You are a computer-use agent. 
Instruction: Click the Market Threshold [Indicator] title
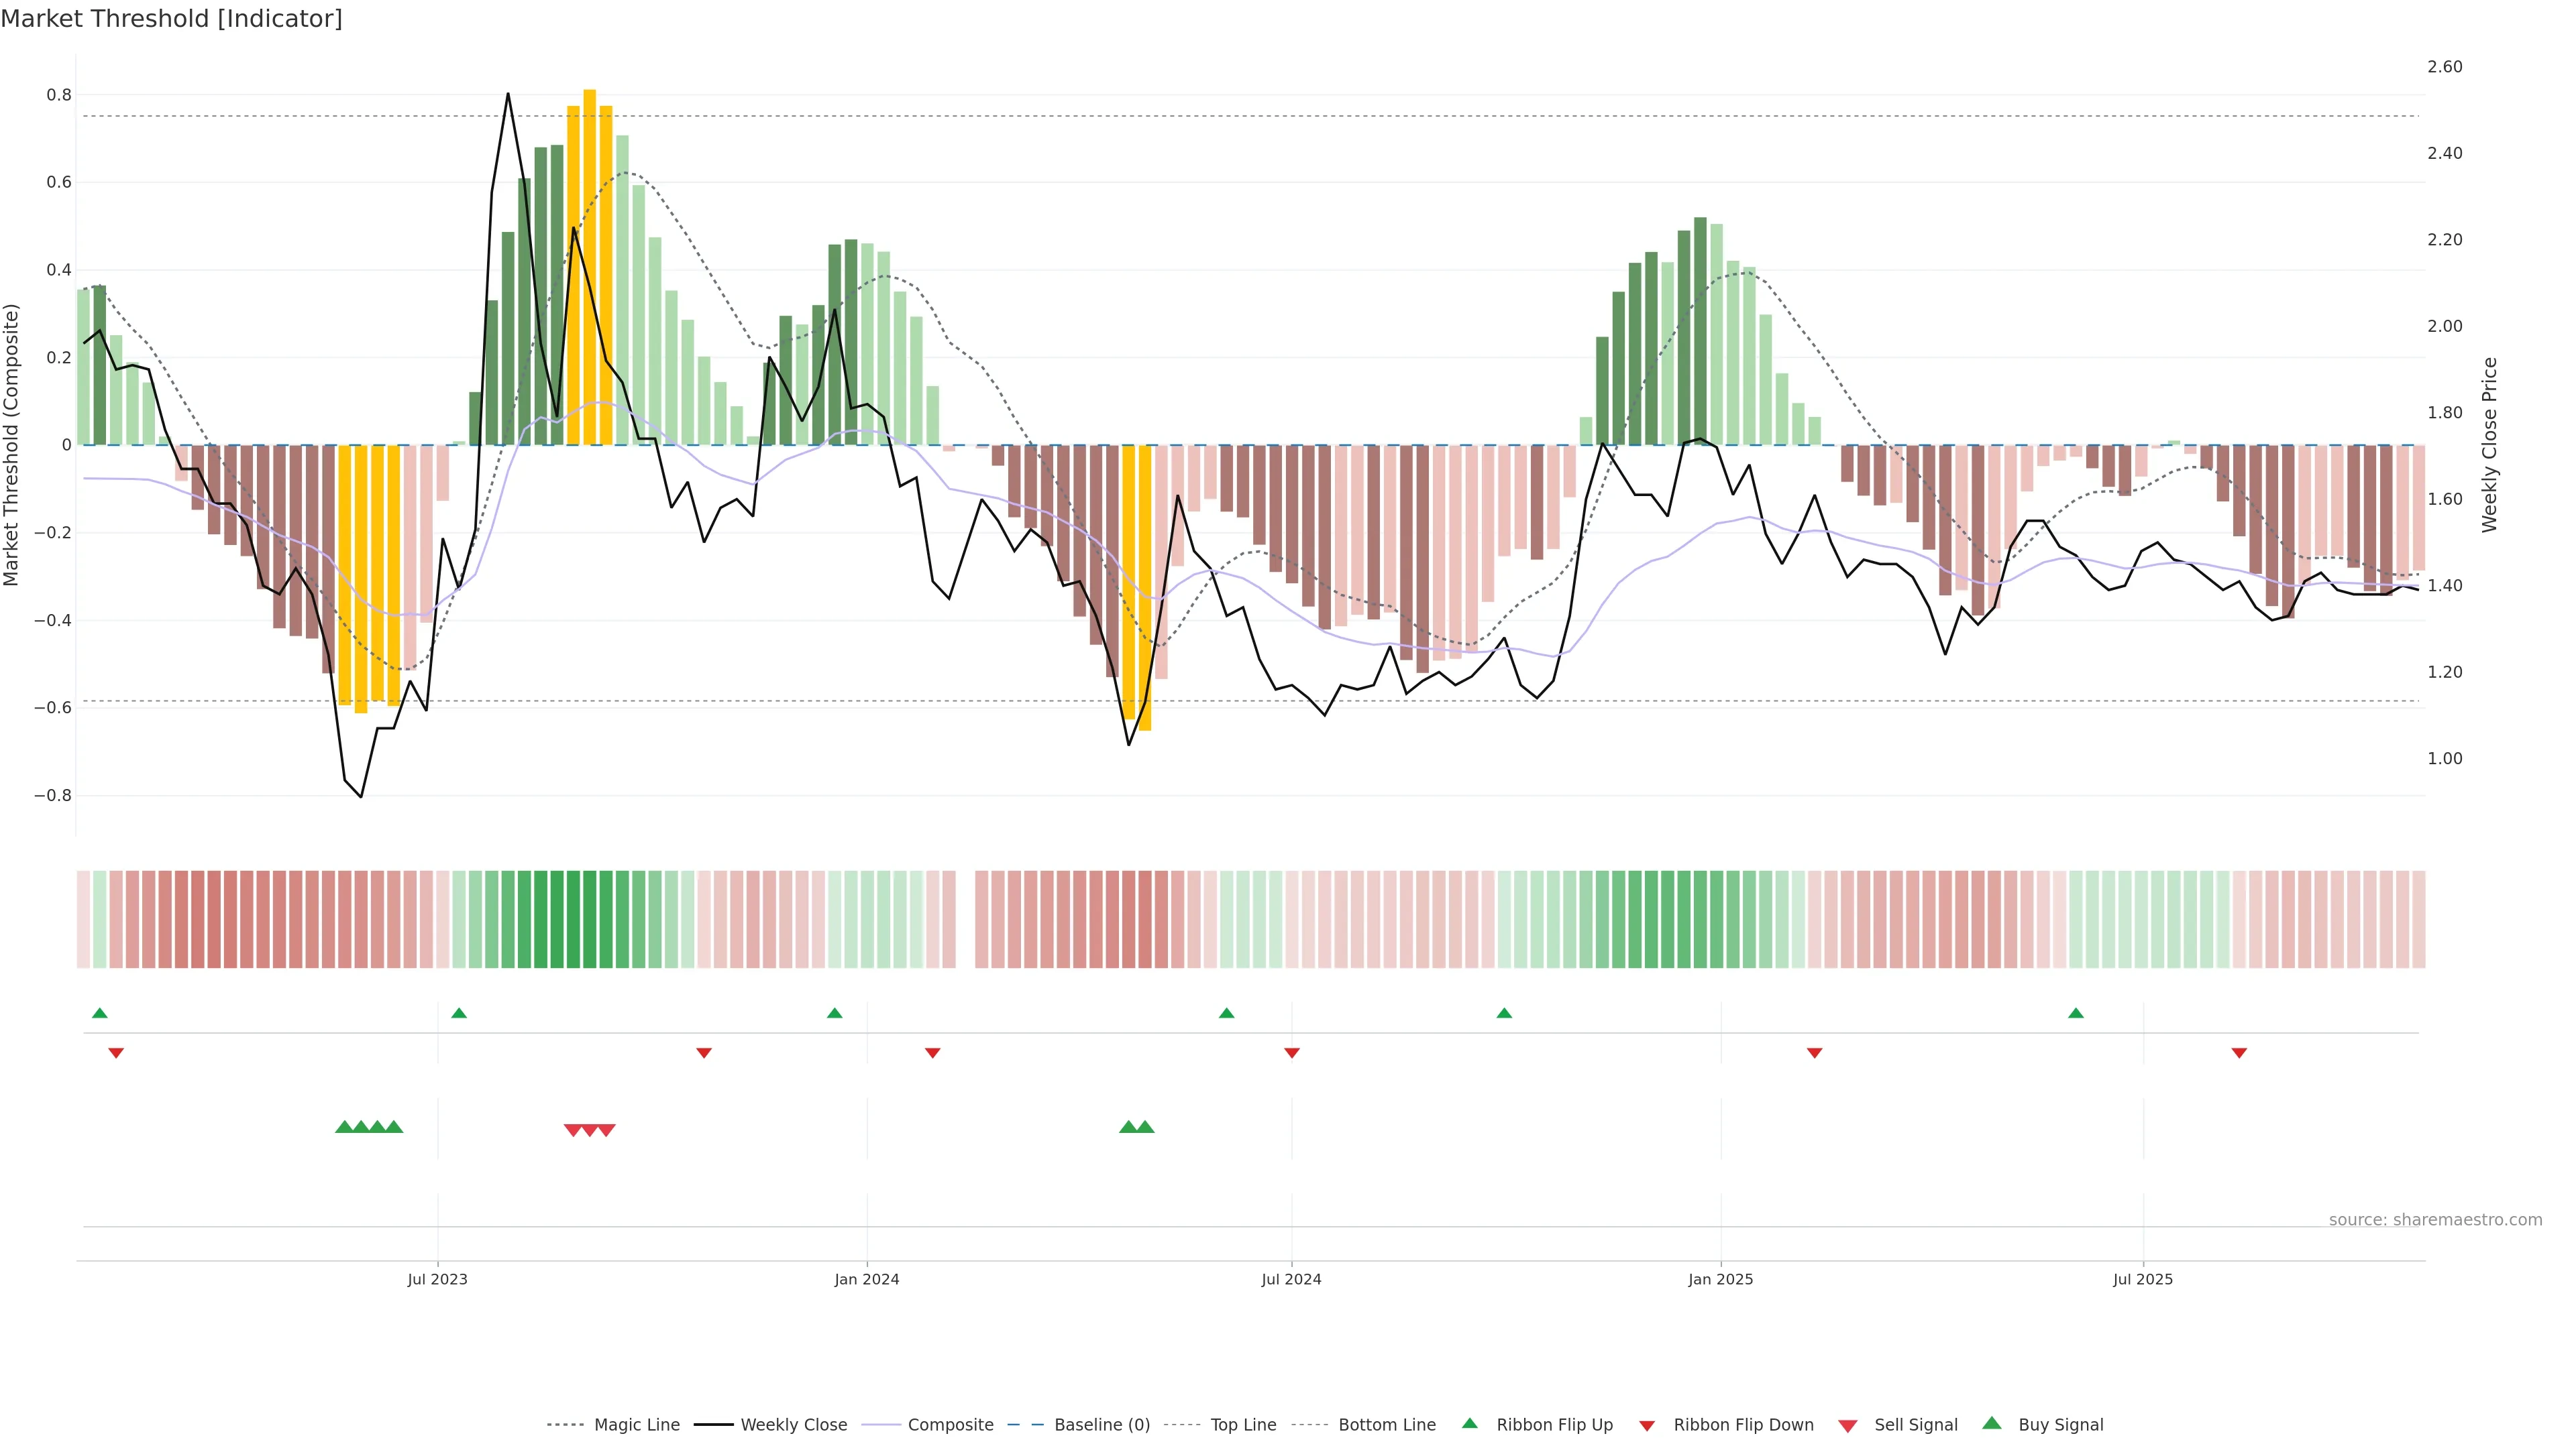tap(171, 19)
